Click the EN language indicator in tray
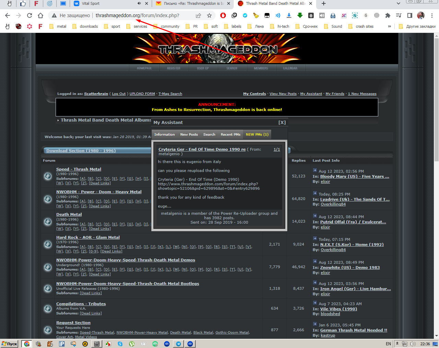 (x=388, y=344)
